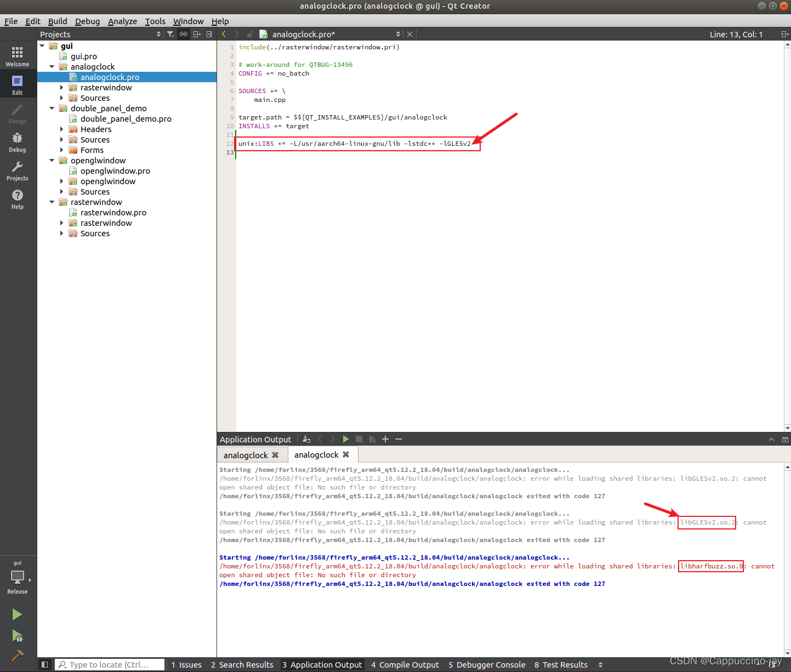Image resolution: width=791 pixels, height=672 pixels.
Task: Open the Projects view dropdown
Action: [x=101, y=34]
